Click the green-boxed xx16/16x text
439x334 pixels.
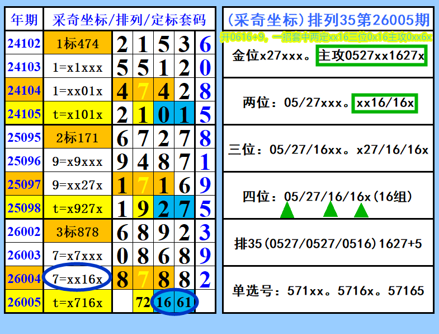coord(385,103)
